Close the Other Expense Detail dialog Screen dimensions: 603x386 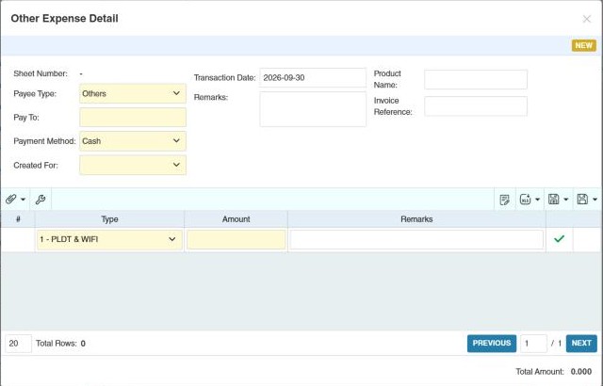coord(586,19)
